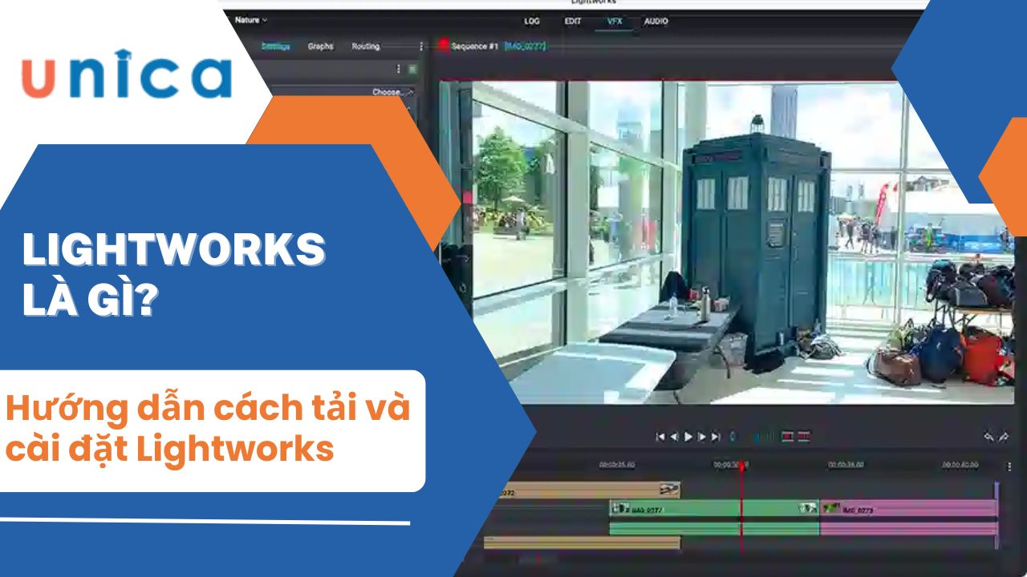Select the pink IMG_0273 video clip
Image resolution: width=1027 pixels, height=577 pixels.
907,508
